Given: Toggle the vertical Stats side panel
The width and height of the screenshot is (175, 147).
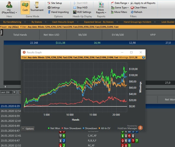Looking at the screenshot, I should 1,32.
